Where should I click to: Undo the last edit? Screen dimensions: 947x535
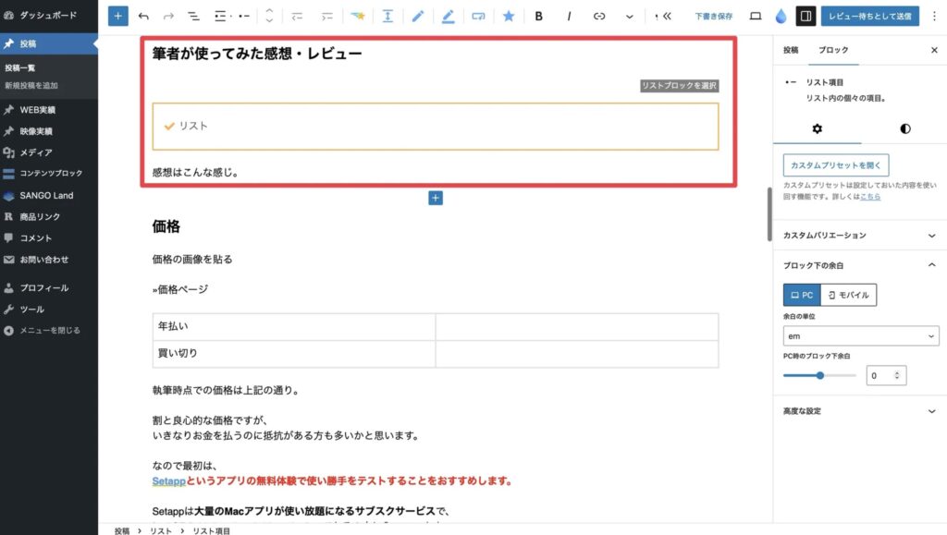coord(142,16)
